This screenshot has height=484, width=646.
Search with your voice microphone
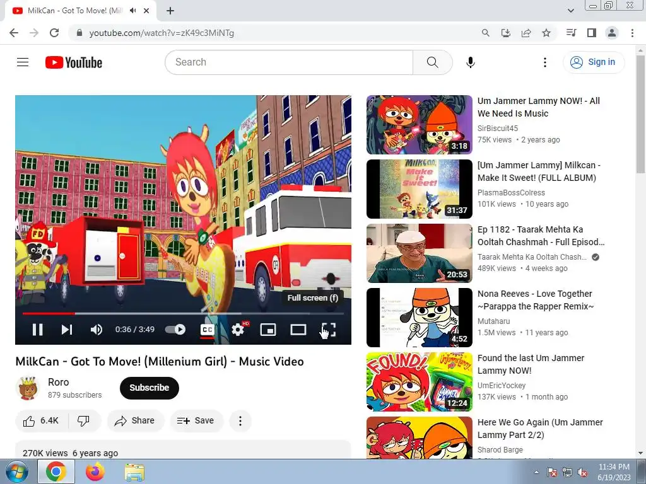[471, 62]
